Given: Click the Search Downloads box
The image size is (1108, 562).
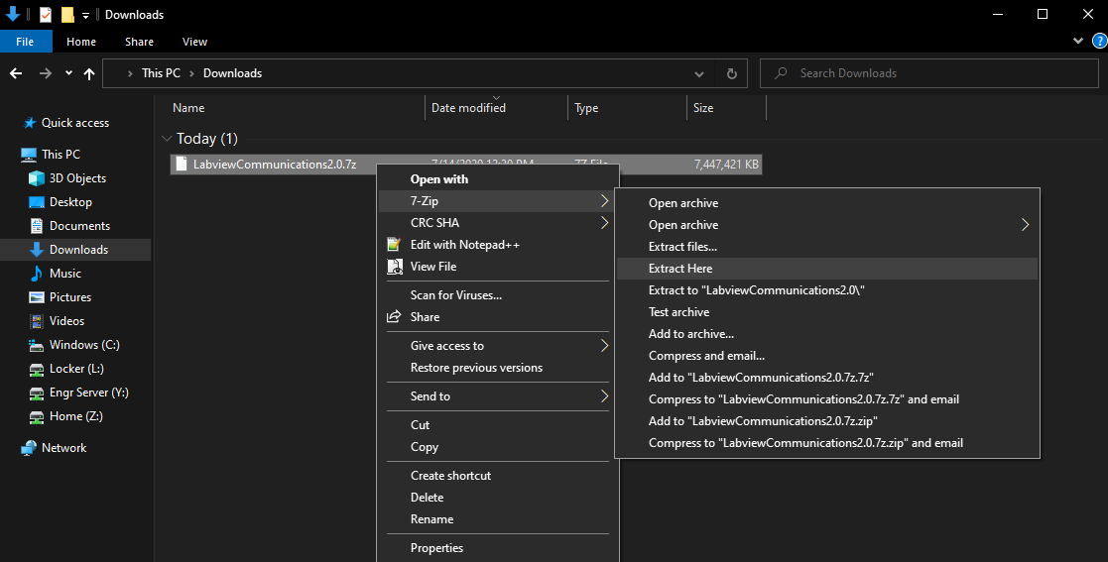Looking at the screenshot, I should point(932,73).
